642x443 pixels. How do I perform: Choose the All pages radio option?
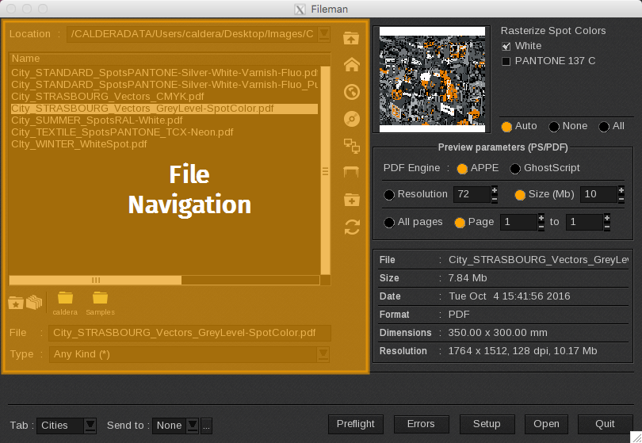coord(389,223)
